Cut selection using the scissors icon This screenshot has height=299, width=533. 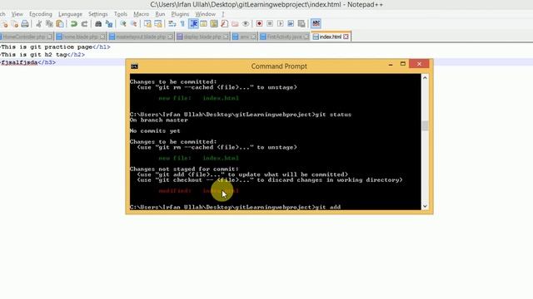tap(39, 24)
